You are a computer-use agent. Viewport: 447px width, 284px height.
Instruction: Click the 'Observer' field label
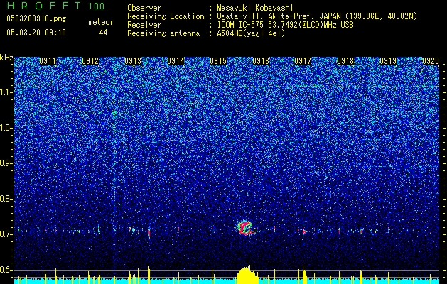pyautogui.click(x=144, y=8)
